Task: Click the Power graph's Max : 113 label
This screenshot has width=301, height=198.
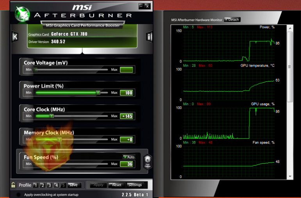Action: tap(205, 27)
